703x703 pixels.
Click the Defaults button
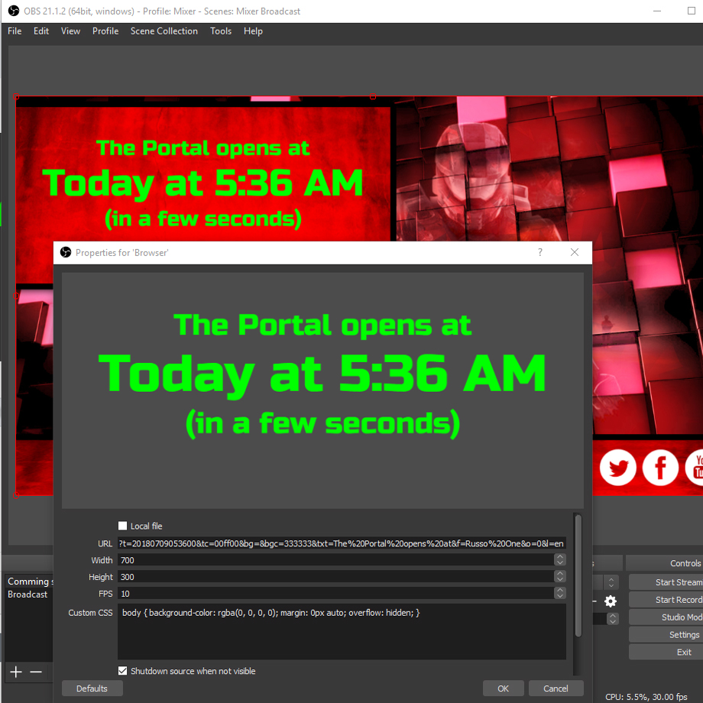92,688
